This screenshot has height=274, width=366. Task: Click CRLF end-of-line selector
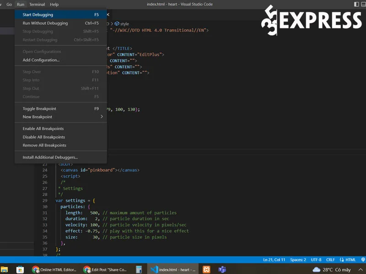[x=330, y=259]
